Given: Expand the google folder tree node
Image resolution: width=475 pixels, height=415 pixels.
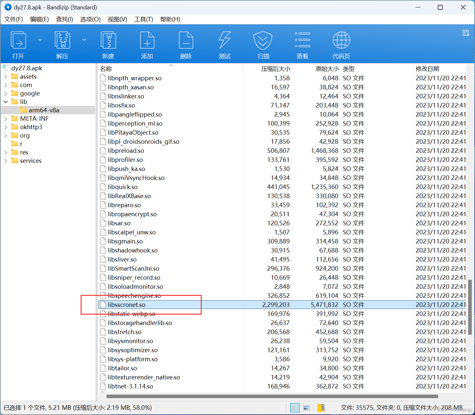Looking at the screenshot, I should click(x=6, y=94).
